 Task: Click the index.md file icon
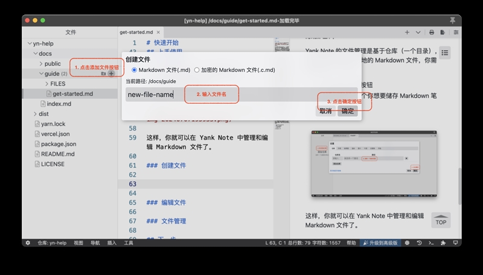[43, 104]
